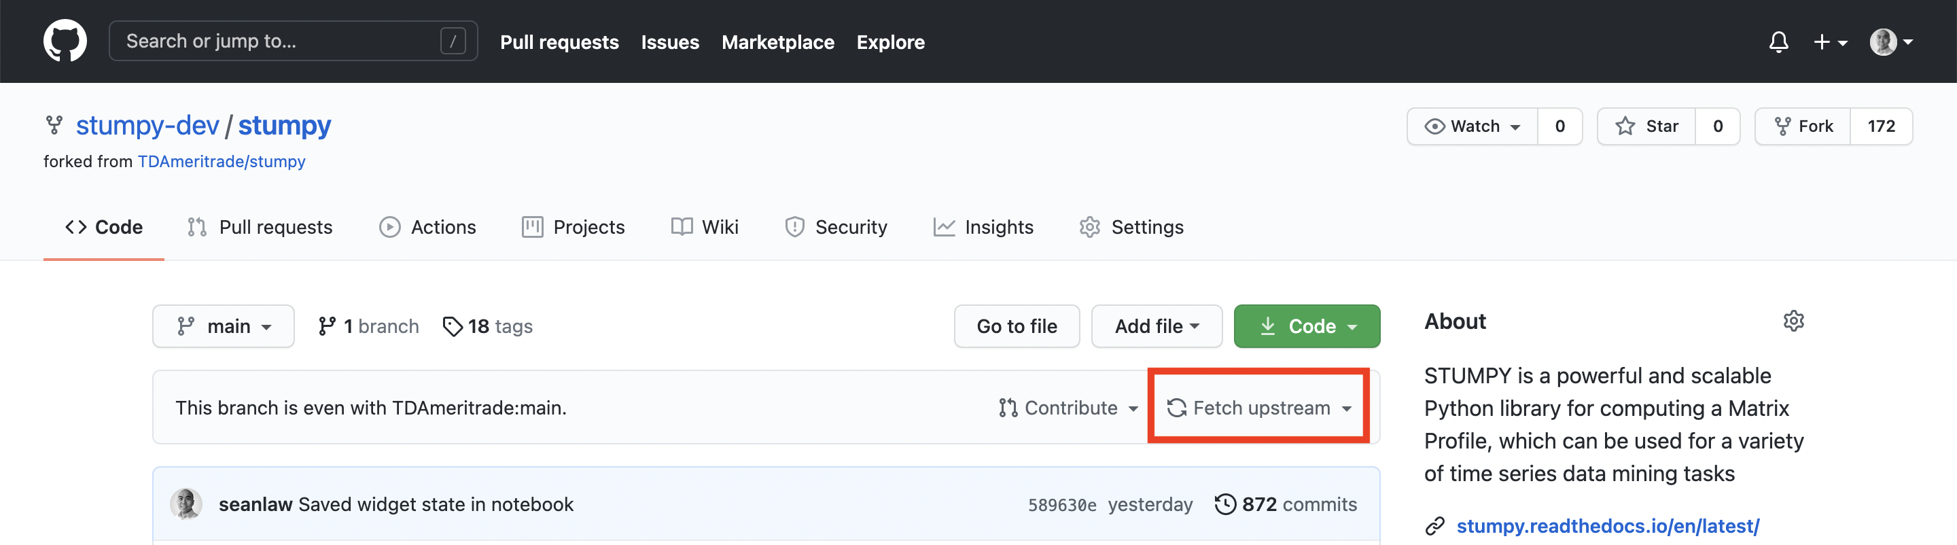The width and height of the screenshot is (1957, 545).
Task: Click the watchers count 0
Action: click(x=1559, y=126)
